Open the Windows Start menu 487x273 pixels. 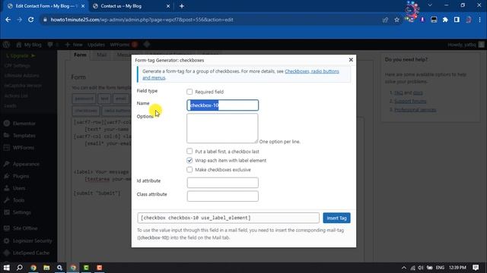click(6, 268)
